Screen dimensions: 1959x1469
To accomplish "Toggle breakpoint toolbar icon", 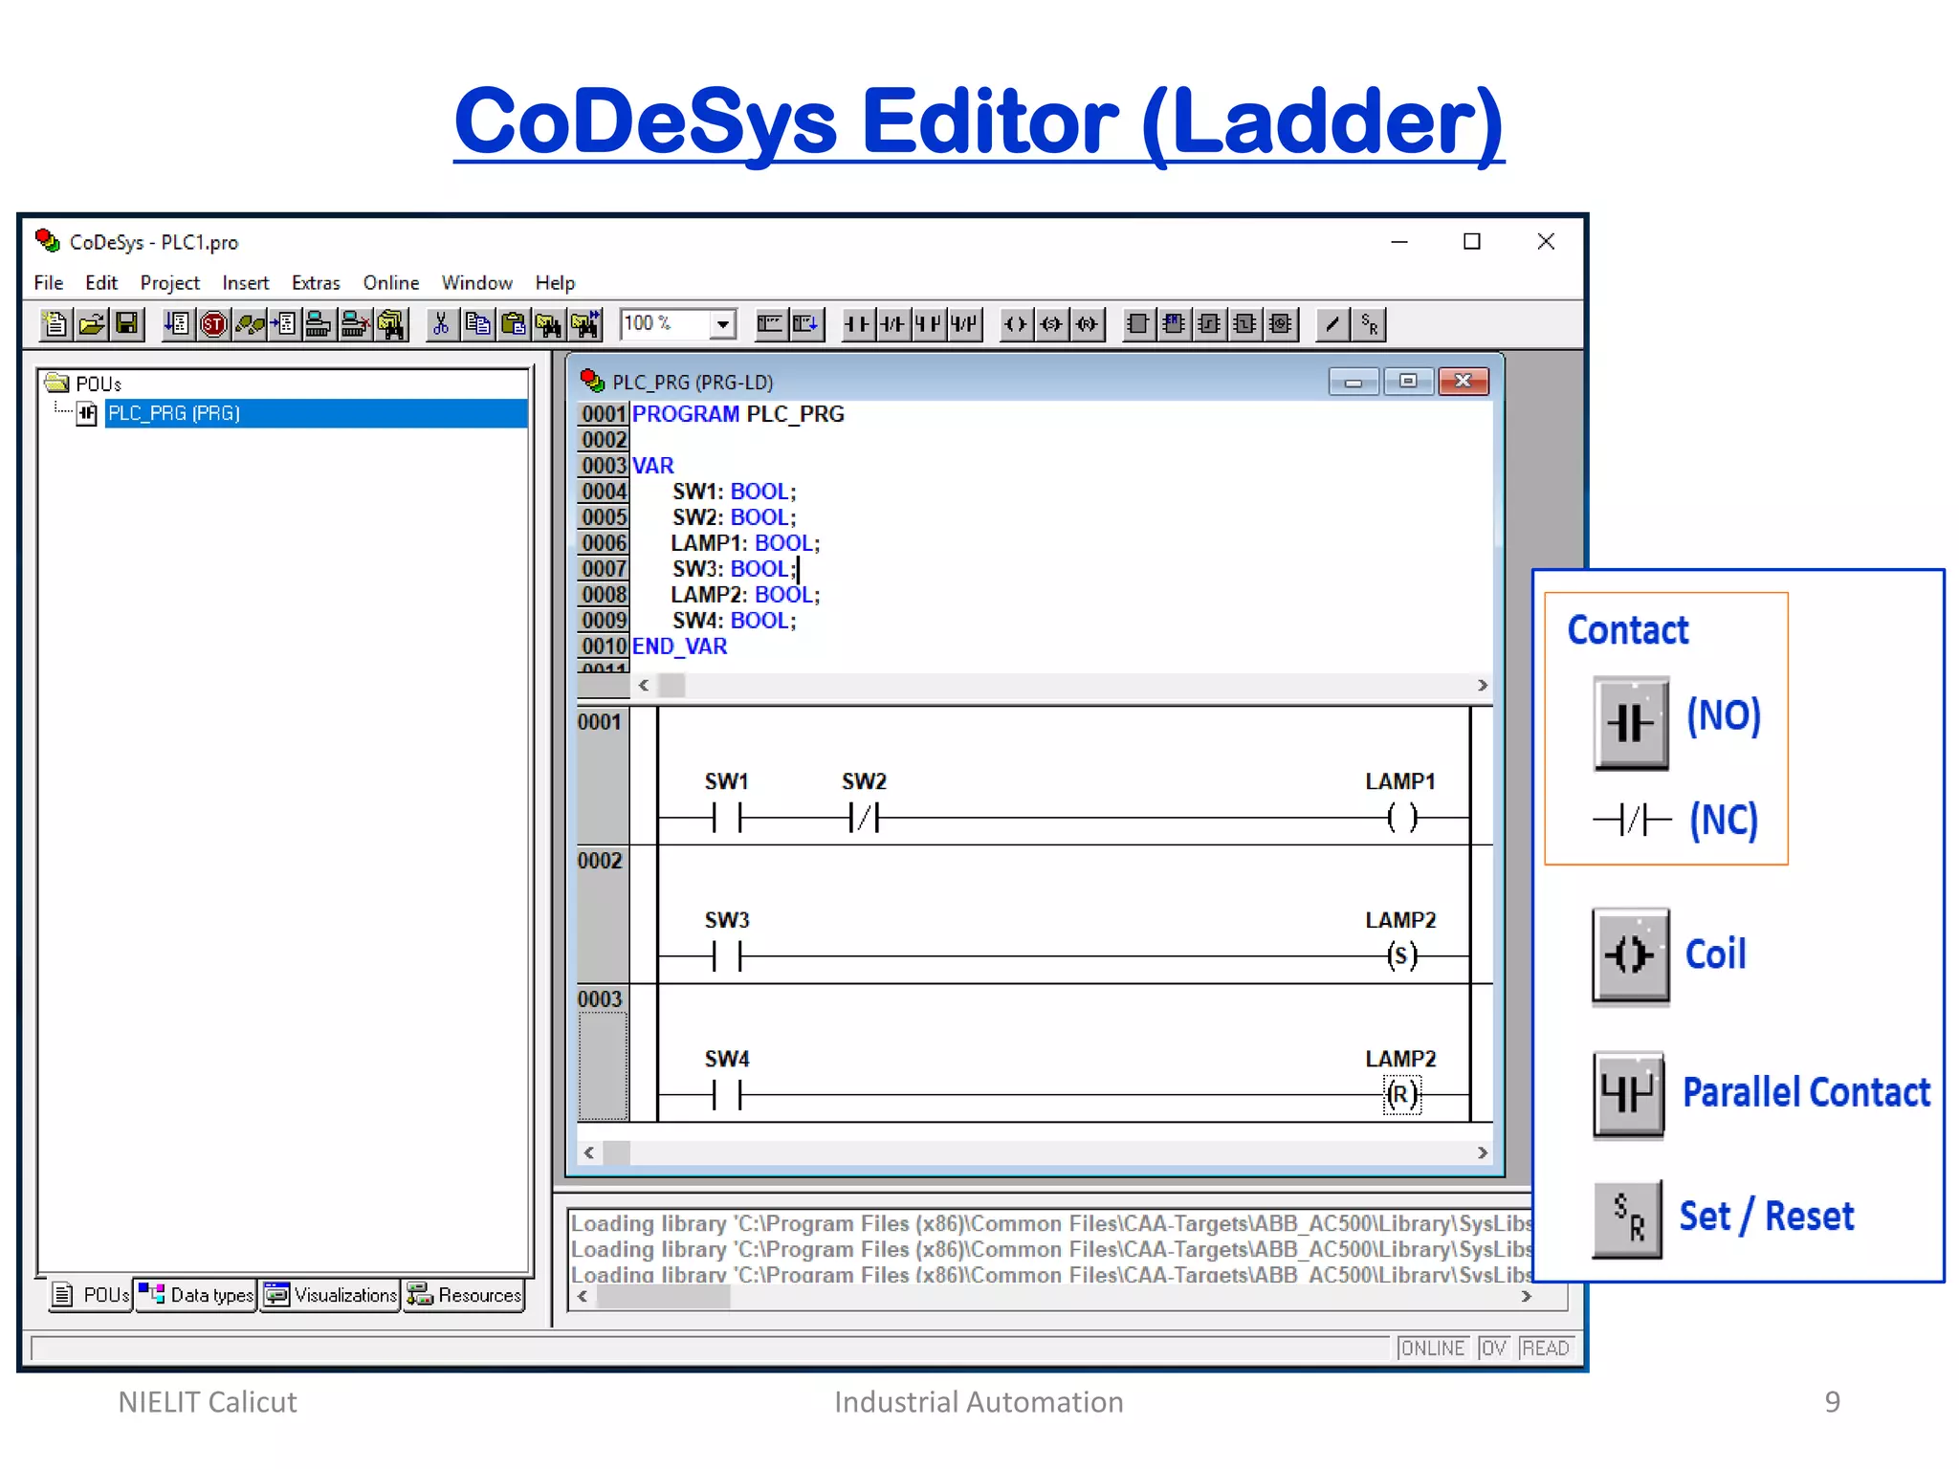I will pos(284,324).
